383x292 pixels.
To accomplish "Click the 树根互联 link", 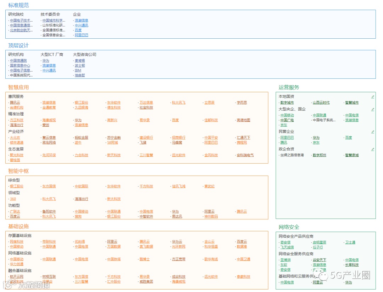I will (49, 277).
